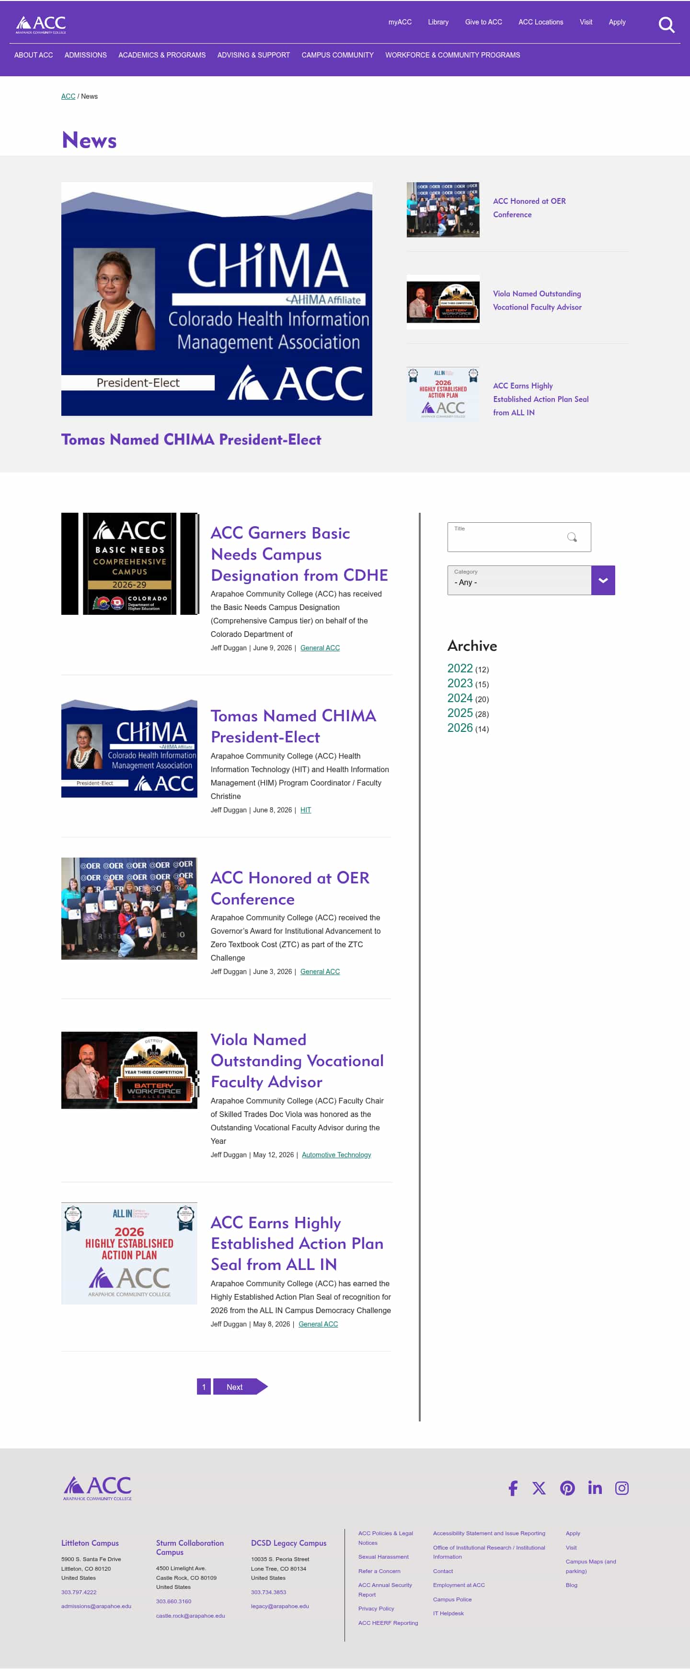Filter archive by 2025
Image resolution: width=690 pixels, height=1669 pixels.
pos(460,713)
